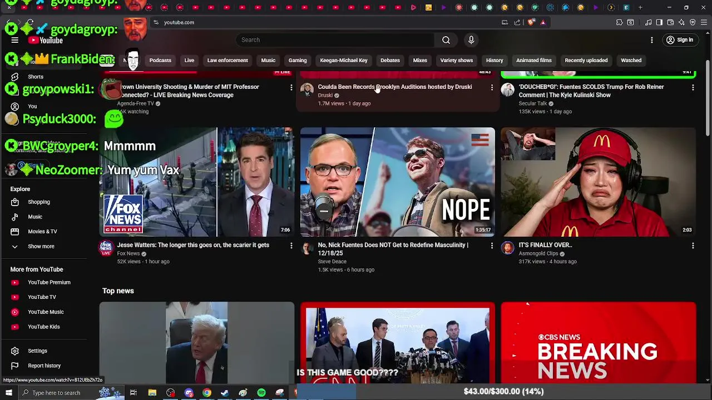Open the browser extensions puzzle icon
The image size is (712, 400).
click(619, 22)
